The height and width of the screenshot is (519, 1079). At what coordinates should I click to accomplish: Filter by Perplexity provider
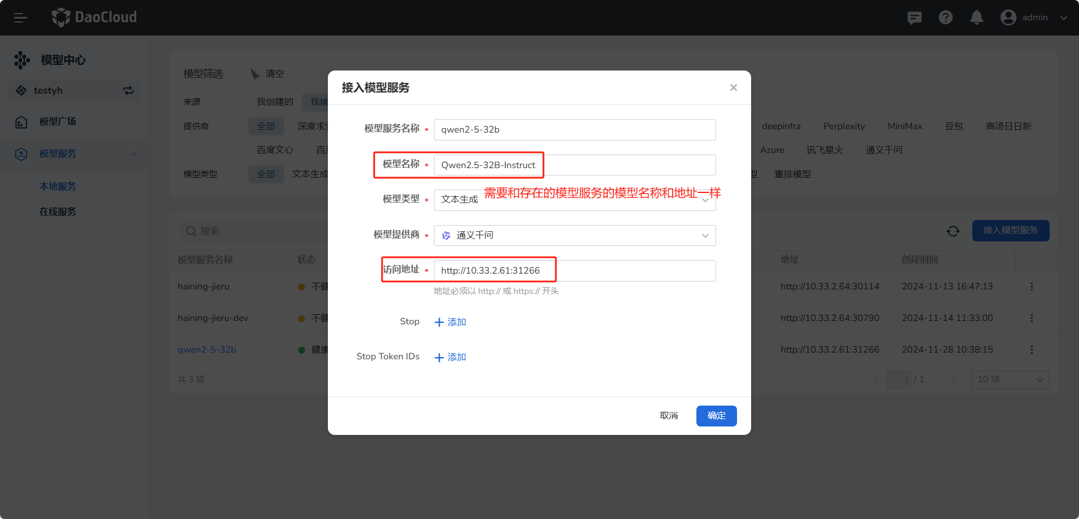pyautogui.click(x=844, y=126)
